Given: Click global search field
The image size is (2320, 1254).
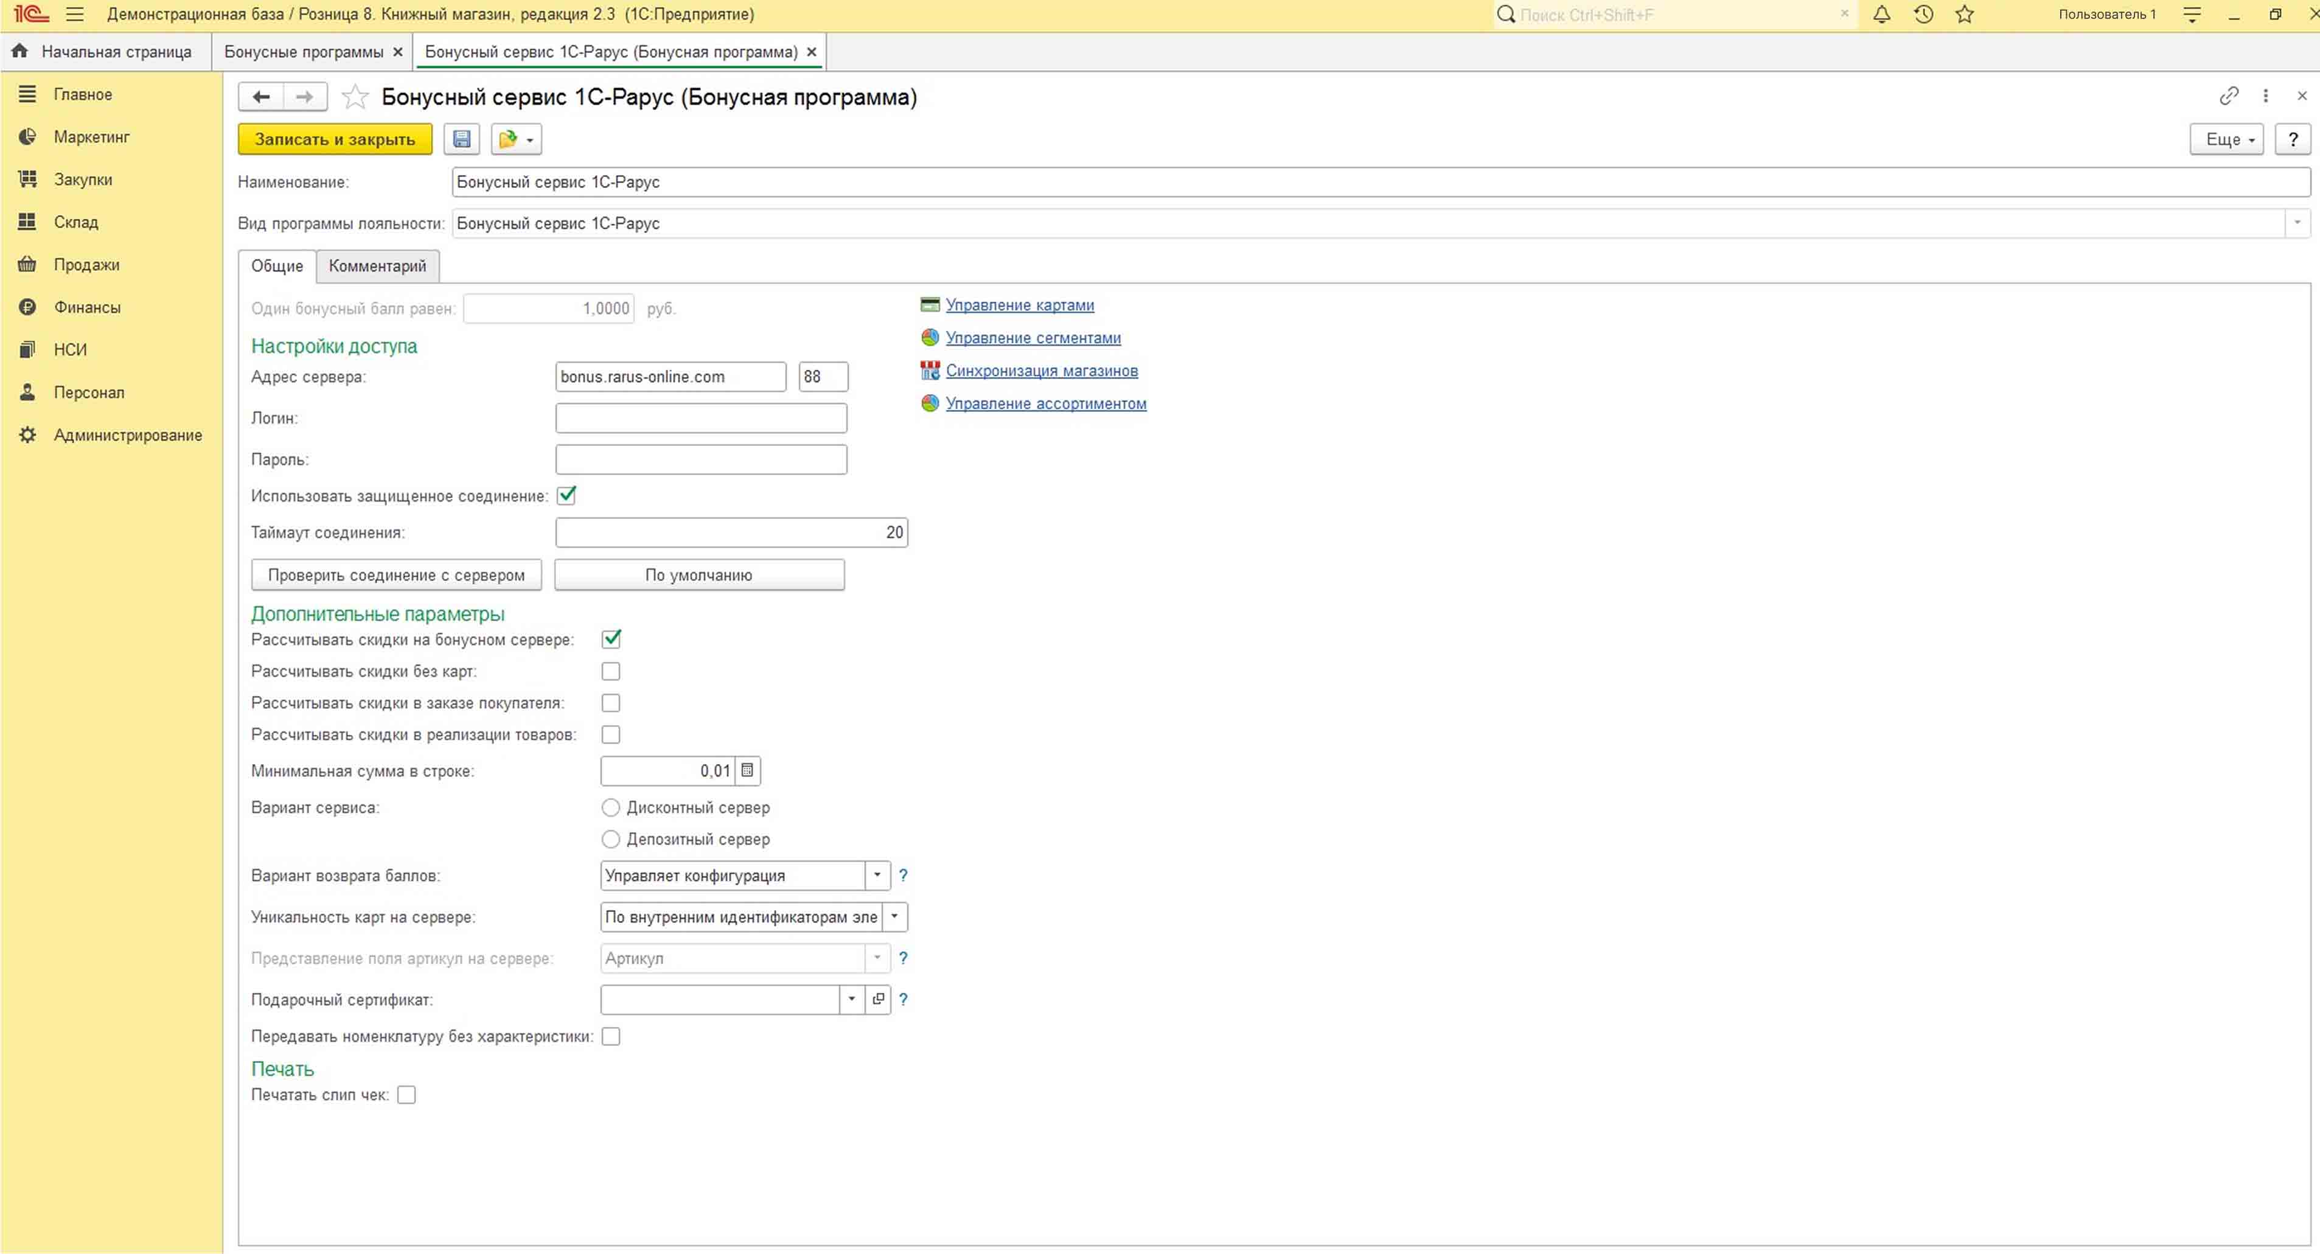Looking at the screenshot, I should 1674,15.
